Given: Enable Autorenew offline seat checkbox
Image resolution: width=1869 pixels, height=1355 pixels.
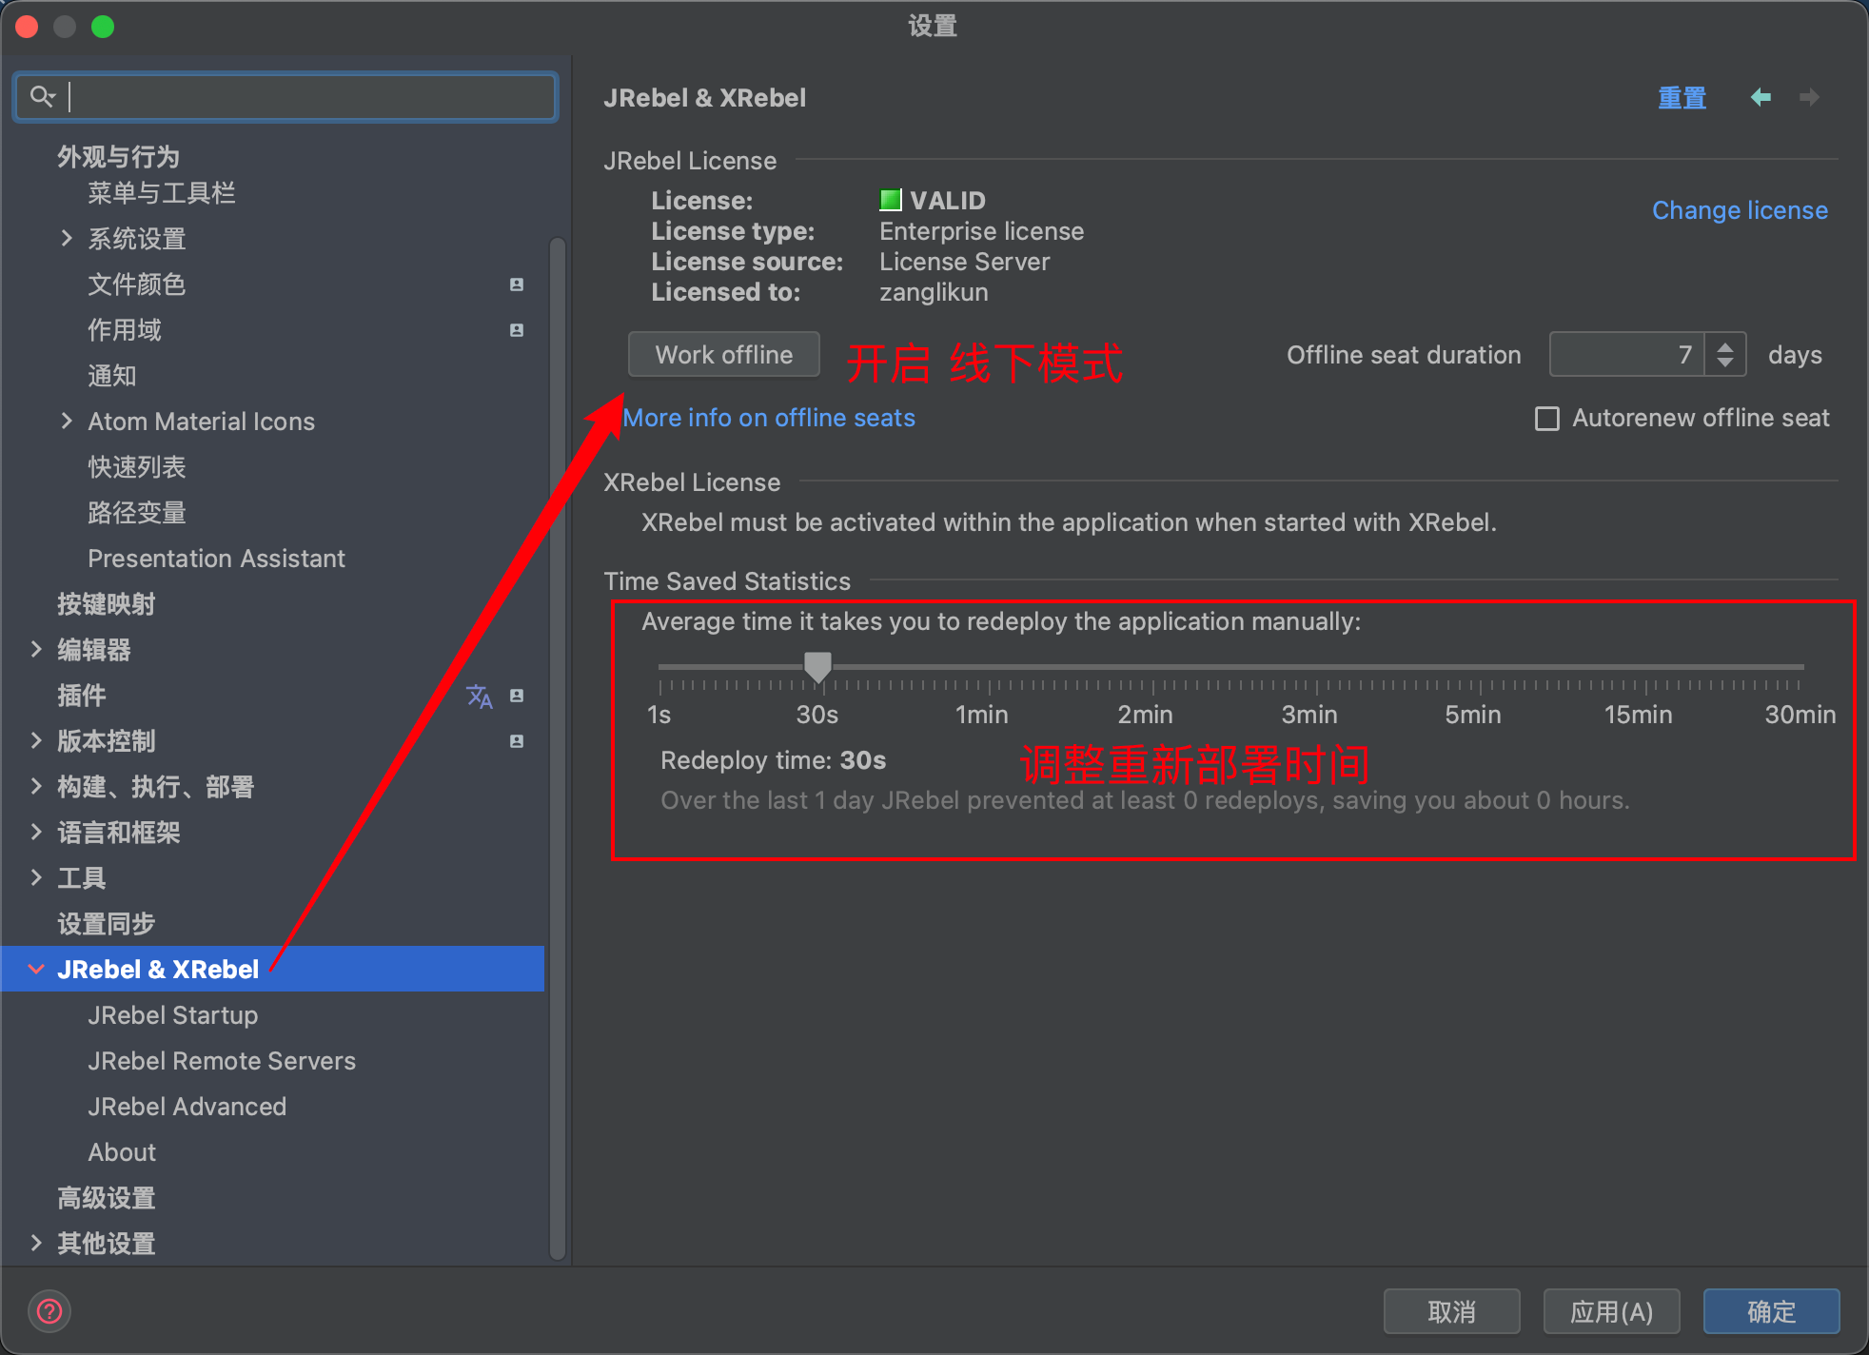Looking at the screenshot, I should point(1547,419).
